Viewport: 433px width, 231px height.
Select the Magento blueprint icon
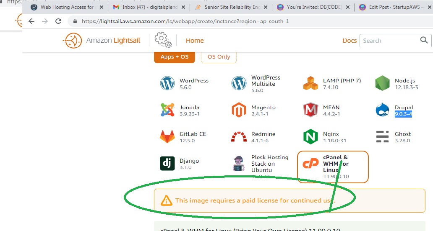click(x=239, y=110)
